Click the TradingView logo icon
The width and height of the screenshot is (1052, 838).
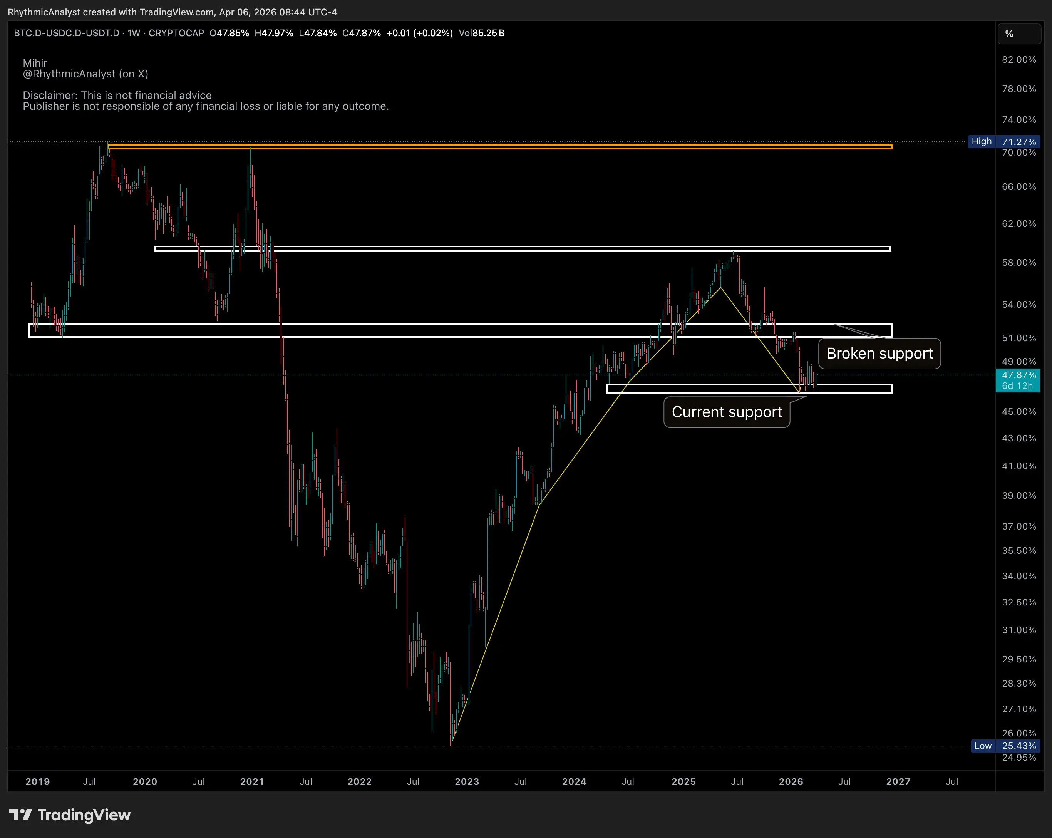tap(20, 815)
